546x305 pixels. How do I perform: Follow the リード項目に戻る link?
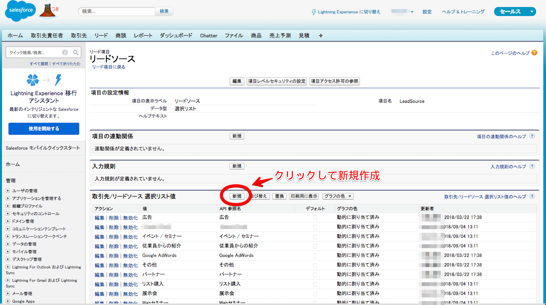(109, 67)
